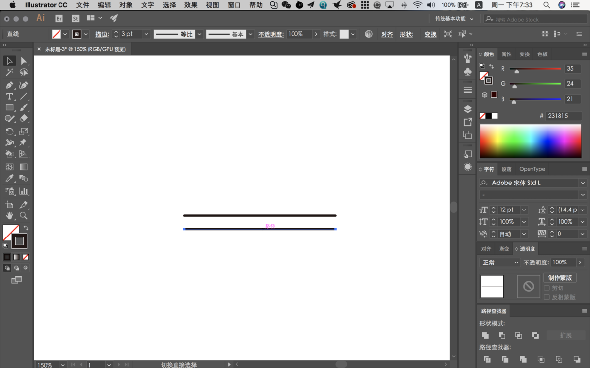590x368 pixels.
Task: Select the Pen tool
Action: click(x=9, y=84)
